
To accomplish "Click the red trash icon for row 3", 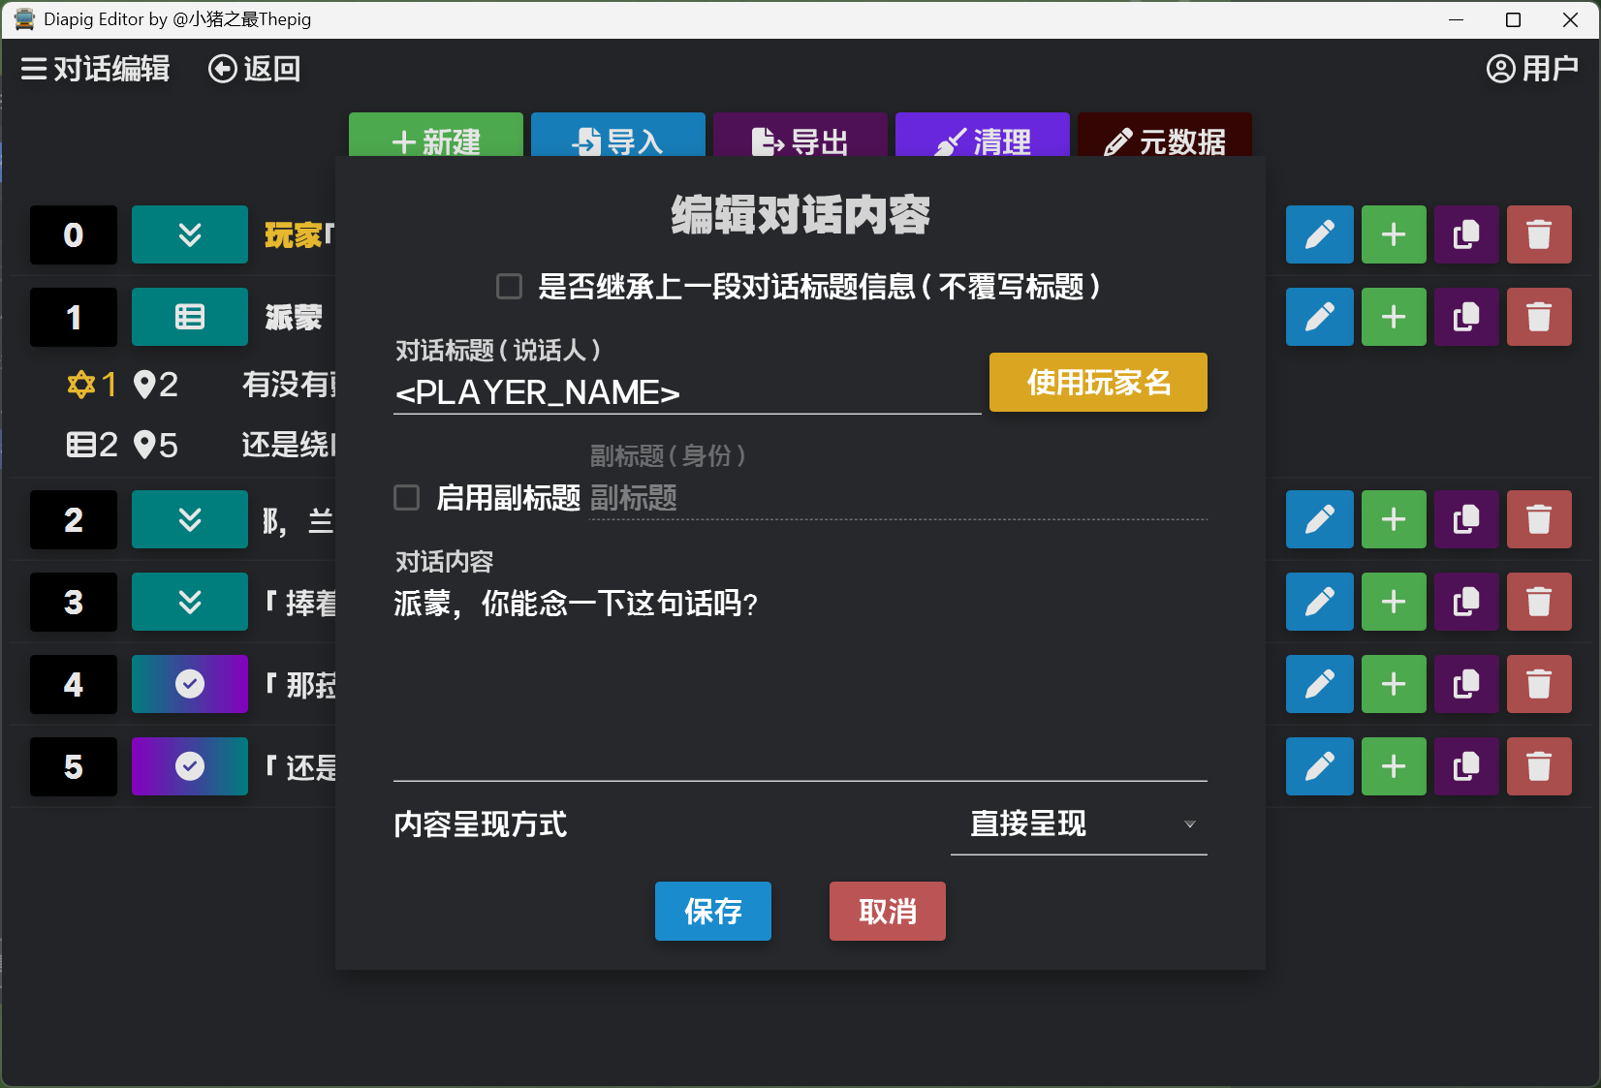I will click(x=1539, y=602).
